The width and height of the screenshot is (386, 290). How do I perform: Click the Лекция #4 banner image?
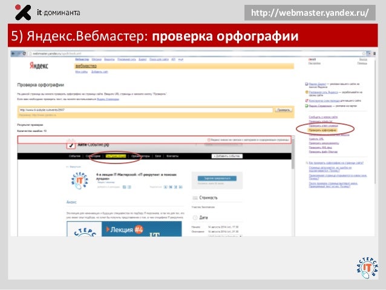point(124,229)
